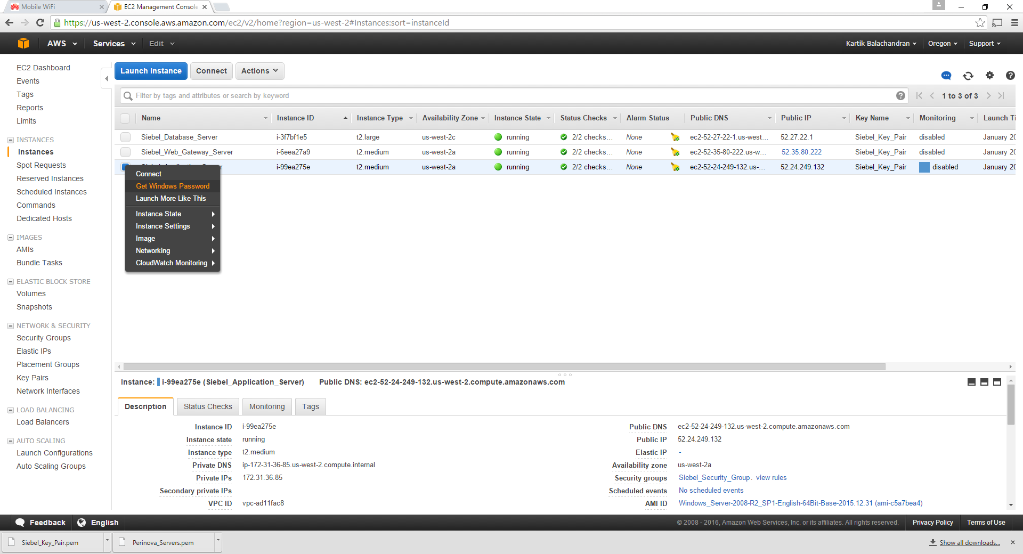The width and height of the screenshot is (1023, 554).
Task: Open Siebel_Key_Pair.pem download options arrow
Action: [x=107, y=542]
